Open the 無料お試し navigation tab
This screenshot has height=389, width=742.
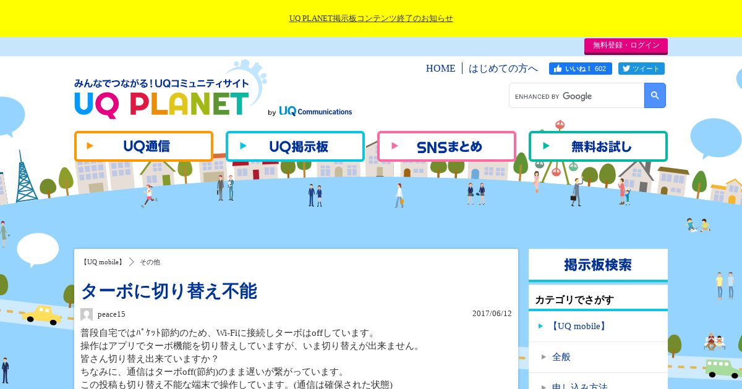coord(598,146)
